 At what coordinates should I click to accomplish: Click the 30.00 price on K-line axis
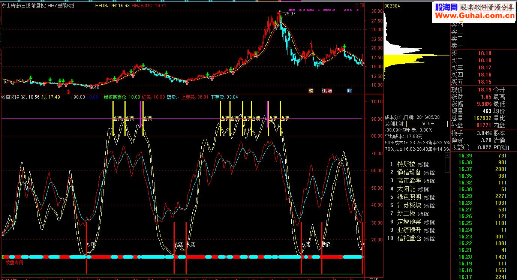pos(377,11)
